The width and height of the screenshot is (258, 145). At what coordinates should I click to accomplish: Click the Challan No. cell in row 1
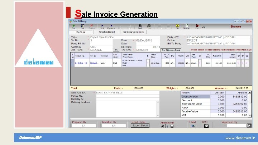[82, 63]
